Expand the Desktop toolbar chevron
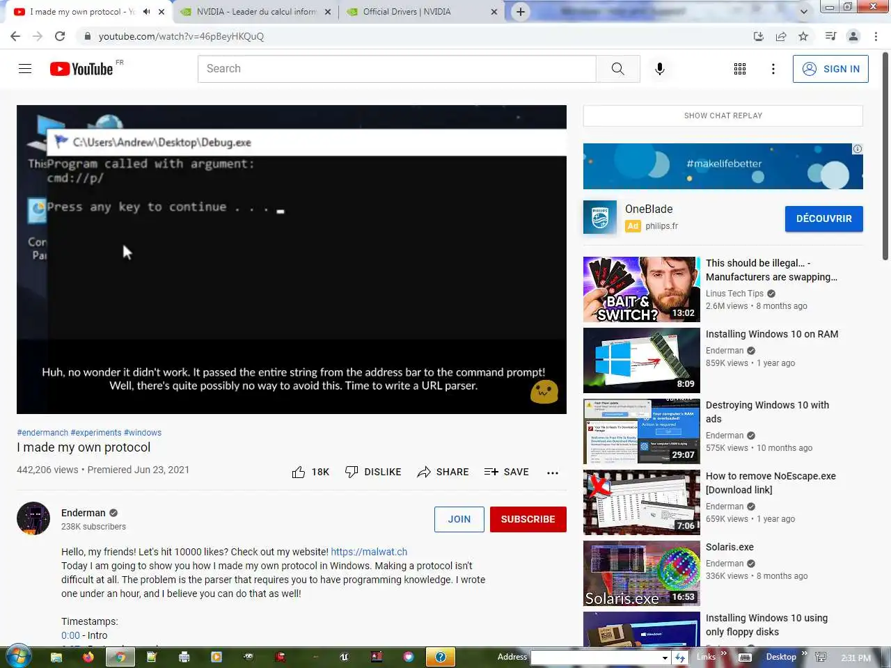891x668 pixels. 804,653
